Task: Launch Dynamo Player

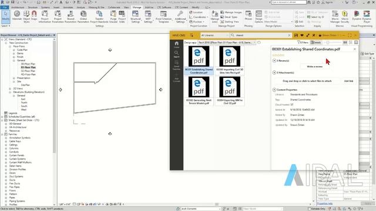Action: pos(367,17)
